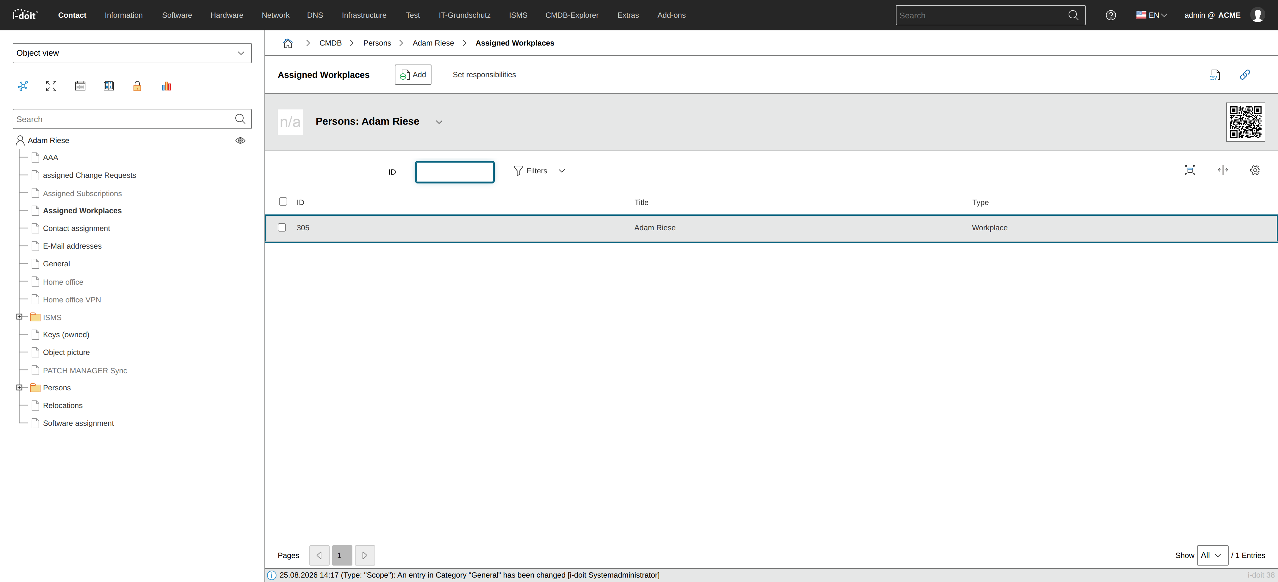Go to previous page arrow

pyautogui.click(x=319, y=555)
